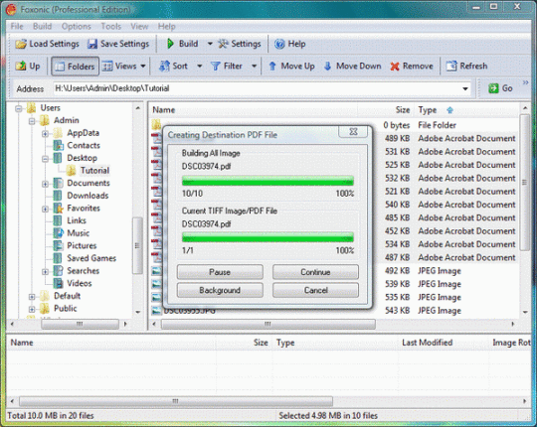Image resolution: width=537 pixels, height=427 pixels.
Task: Click the Background button
Action: 220,290
